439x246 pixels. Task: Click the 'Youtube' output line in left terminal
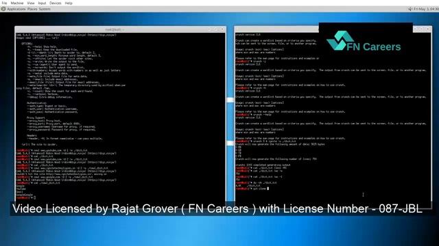click(x=21, y=189)
